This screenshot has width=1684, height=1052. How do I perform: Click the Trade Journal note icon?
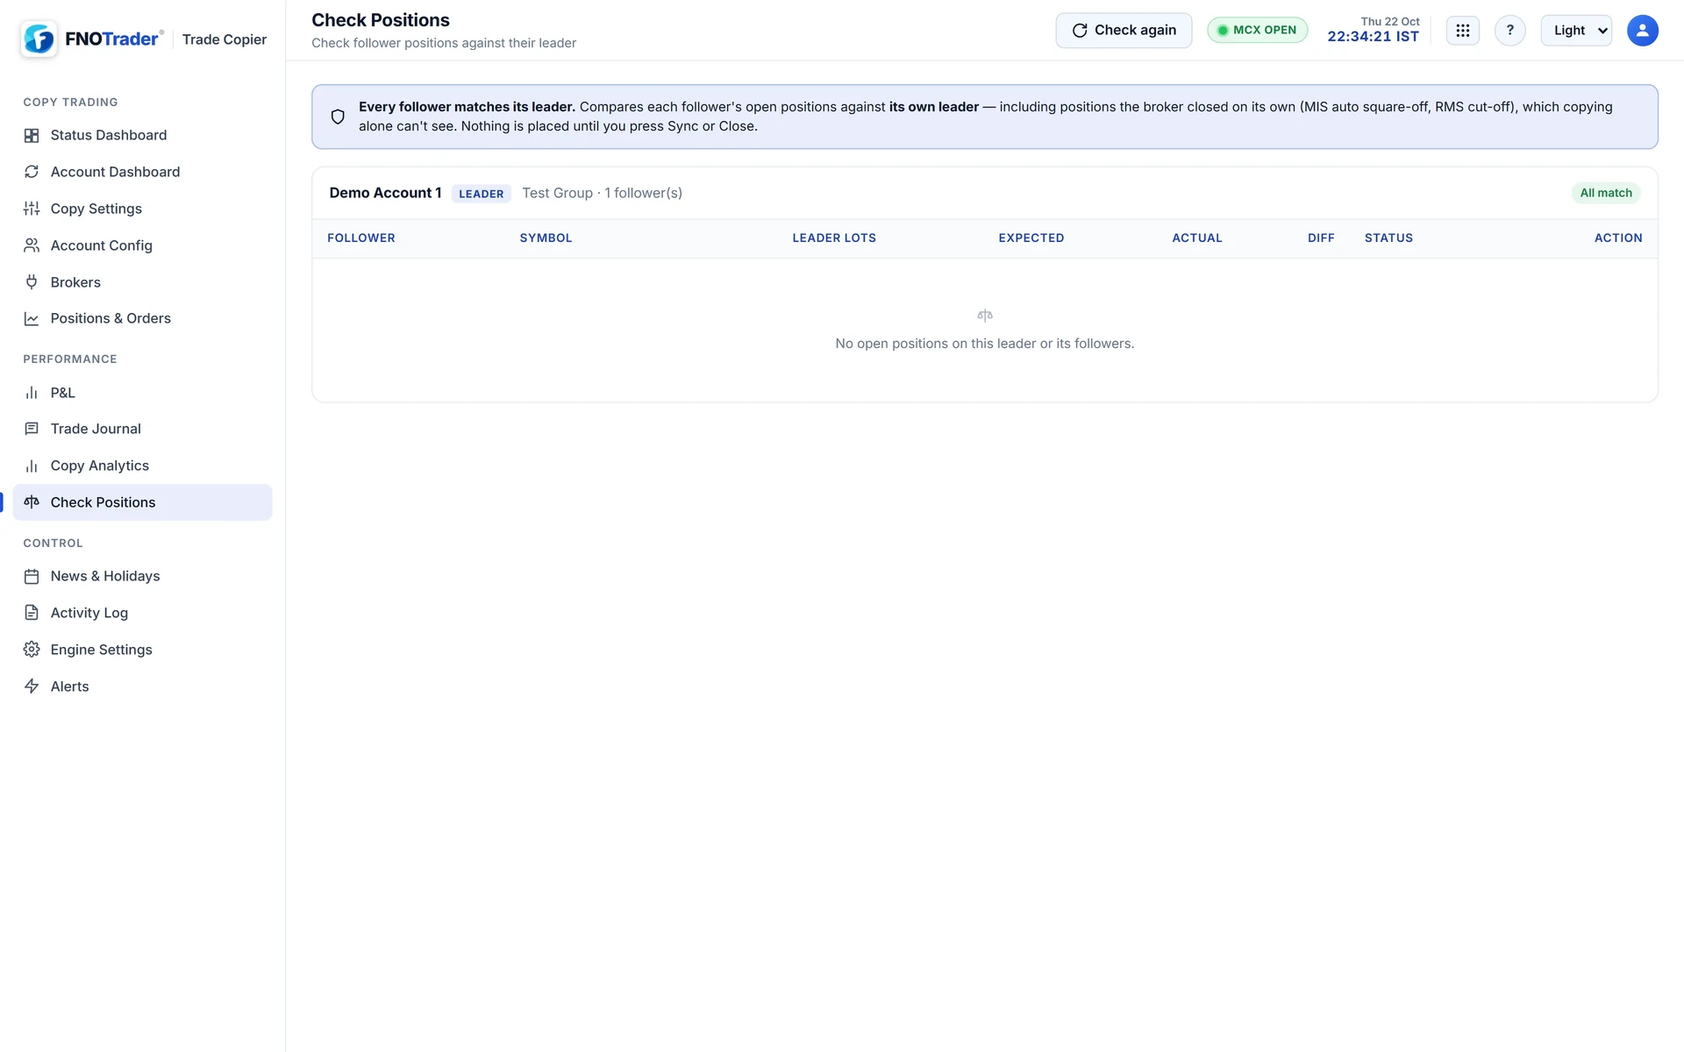[32, 429]
